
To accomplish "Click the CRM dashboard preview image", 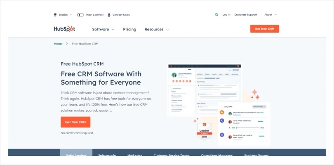I will [x=205, y=90].
